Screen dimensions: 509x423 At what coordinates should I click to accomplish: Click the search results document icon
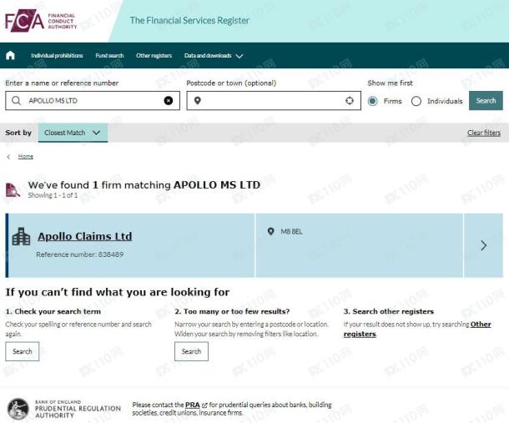(13, 190)
